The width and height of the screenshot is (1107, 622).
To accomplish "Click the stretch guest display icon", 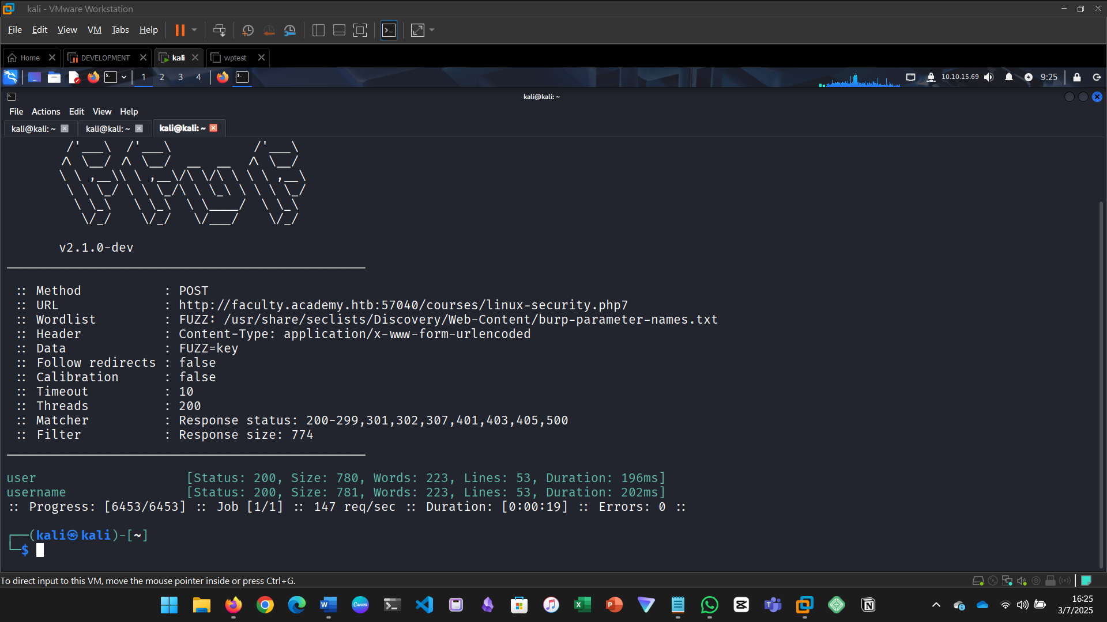I will point(417,30).
